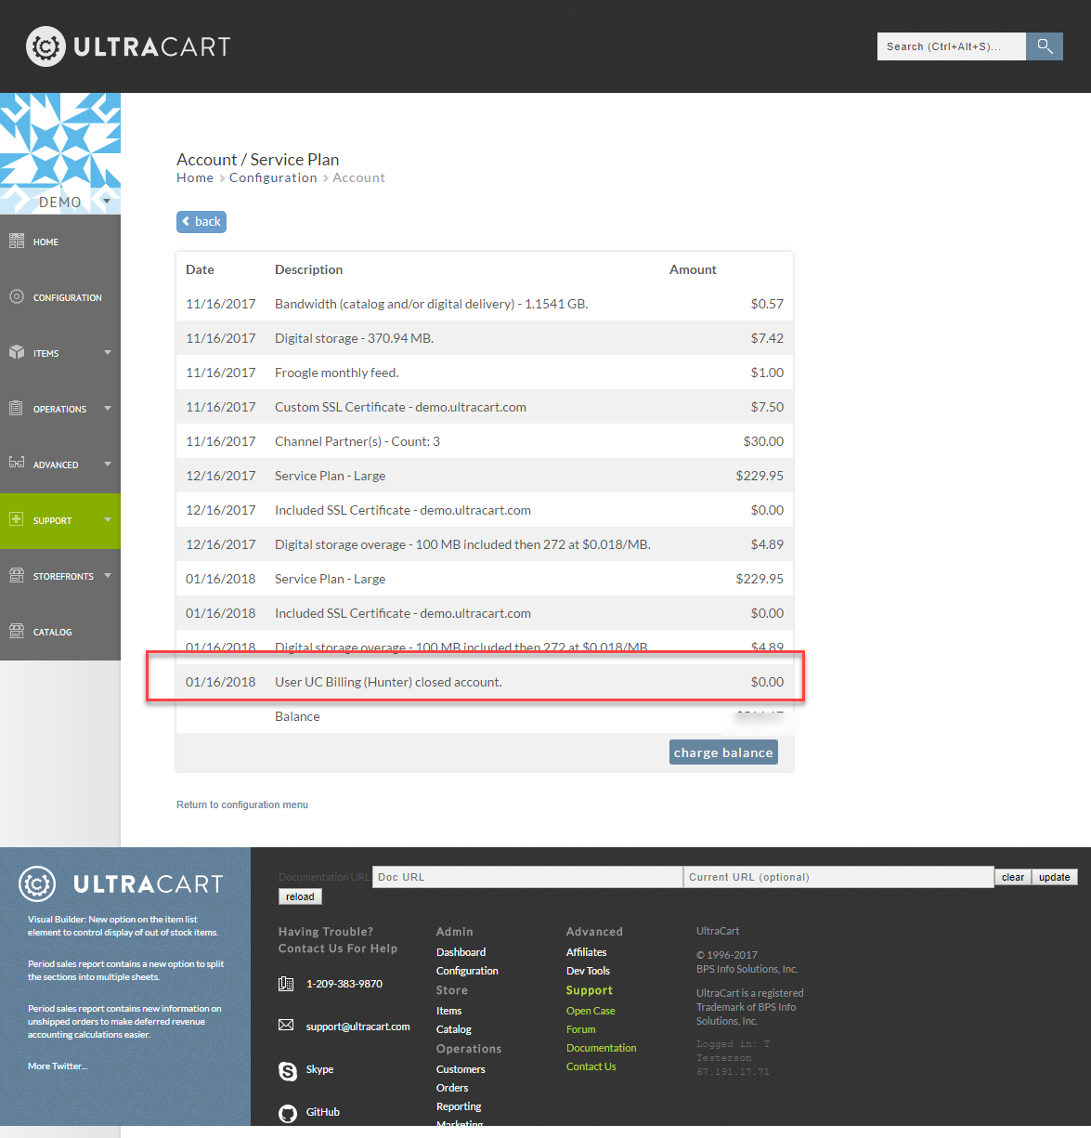Screen dimensions: 1091x1138
Task: Open the DEMO account dropdown arrow
Action: 107,201
